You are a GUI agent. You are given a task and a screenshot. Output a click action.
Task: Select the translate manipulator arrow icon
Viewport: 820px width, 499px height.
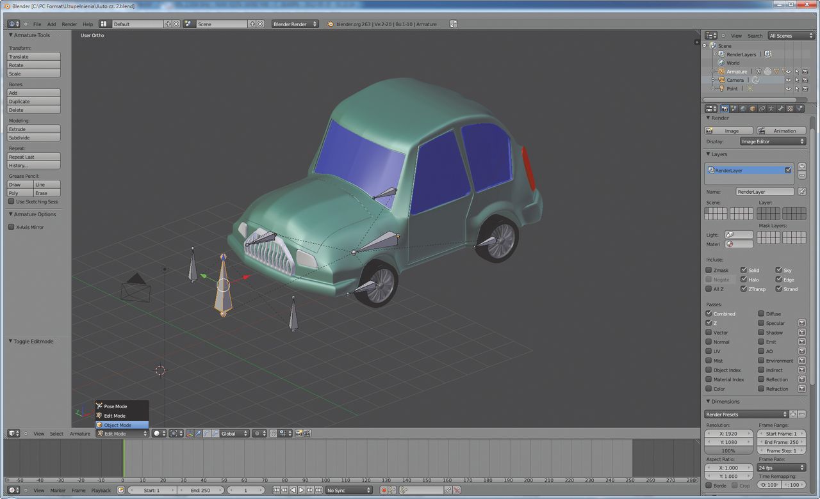click(x=198, y=433)
